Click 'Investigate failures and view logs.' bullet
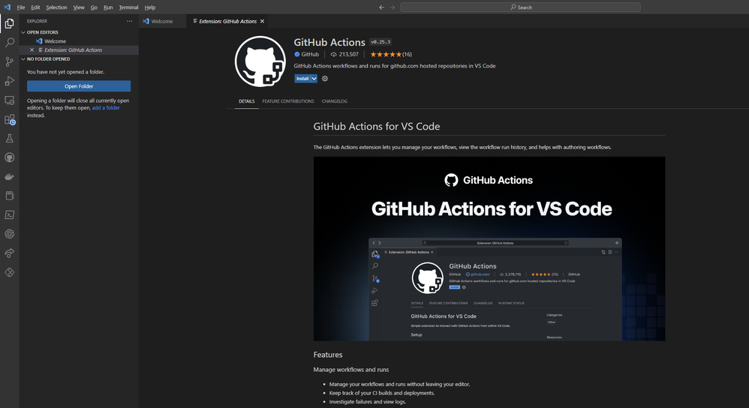This screenshot has height=408, width=749. [x=367, y=402]
